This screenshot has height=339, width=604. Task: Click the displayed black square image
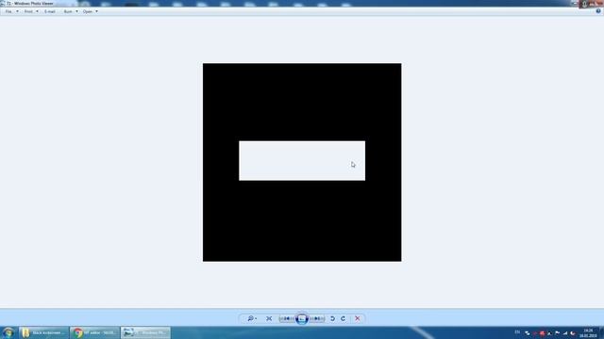(x=302, y=162)
